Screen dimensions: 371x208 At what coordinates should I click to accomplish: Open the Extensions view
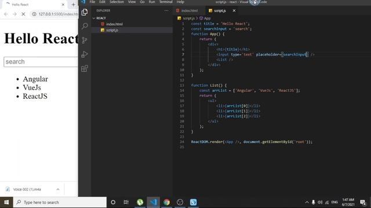coord(85,69)
